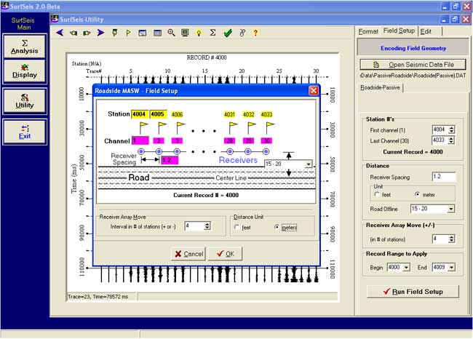Click the yellow flag toolbar icon

click(x=128, y=33)
